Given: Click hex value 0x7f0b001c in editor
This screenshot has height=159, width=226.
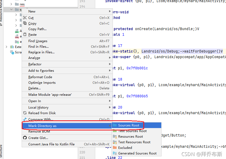Looking at the screenshot, I should click(137, 68).
